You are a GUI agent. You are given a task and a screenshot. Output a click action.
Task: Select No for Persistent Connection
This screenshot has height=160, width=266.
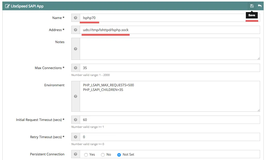[x=103, y=155]
